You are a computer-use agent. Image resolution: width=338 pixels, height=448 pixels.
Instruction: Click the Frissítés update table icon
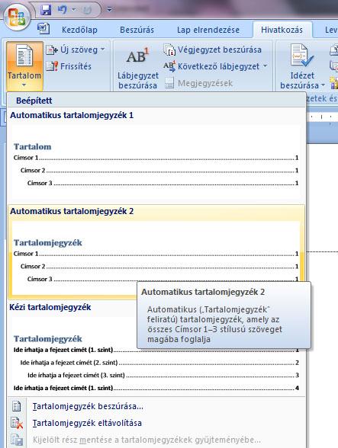52,66
